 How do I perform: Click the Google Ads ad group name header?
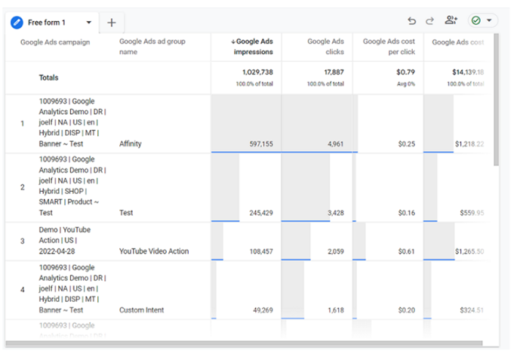[152, 47]
